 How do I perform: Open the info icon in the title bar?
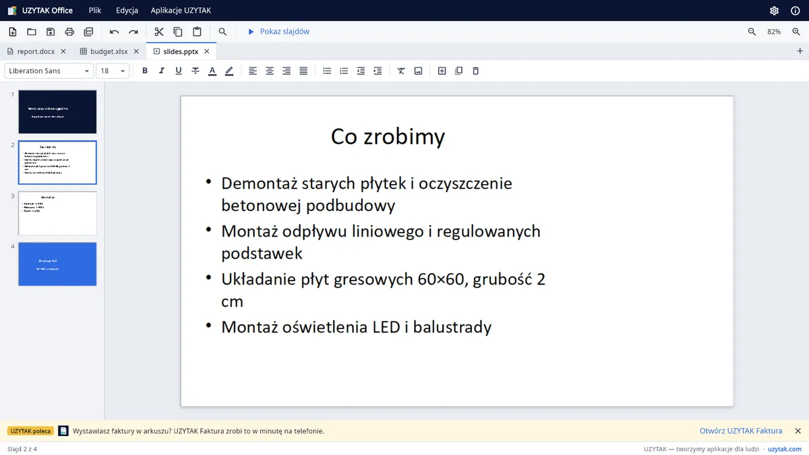(x=795, y=11)
